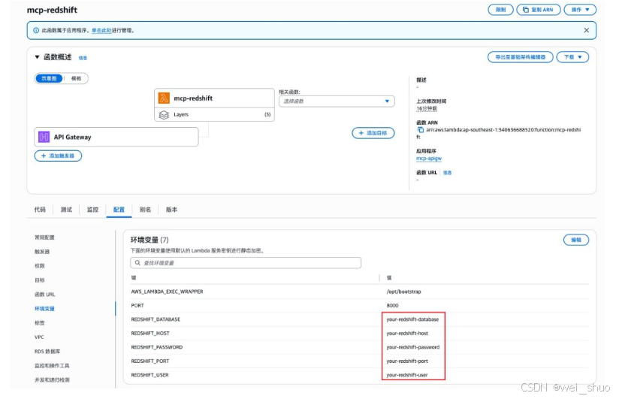Screen dimensions: 619x399
Task: Click the Copy ARN button
Action: (539, 10)
